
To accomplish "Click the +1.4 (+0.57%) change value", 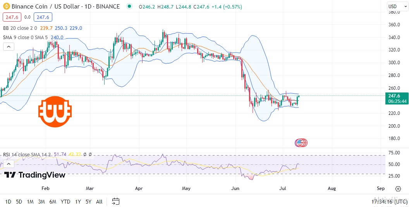I will pos(227,7).
